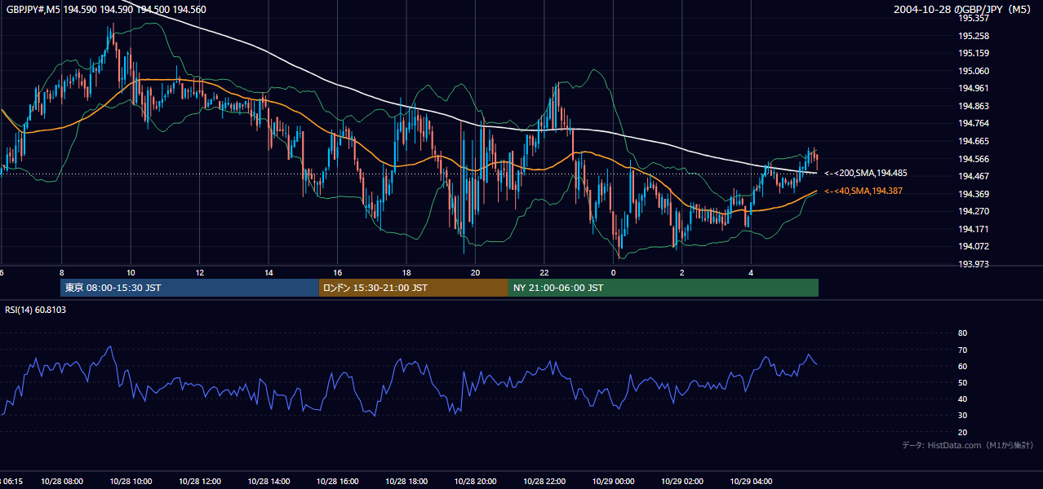This screenshot has width=1043, height=489.
Task: Click the ロンドン 15:30-21:00 JST session bar
Action: tap(414, 288)
